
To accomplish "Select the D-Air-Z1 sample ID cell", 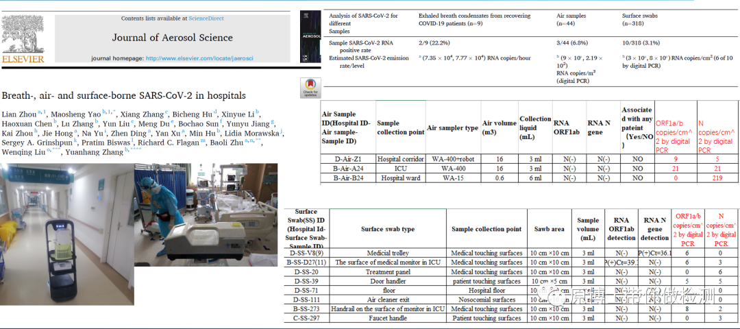I will [349, 160].
